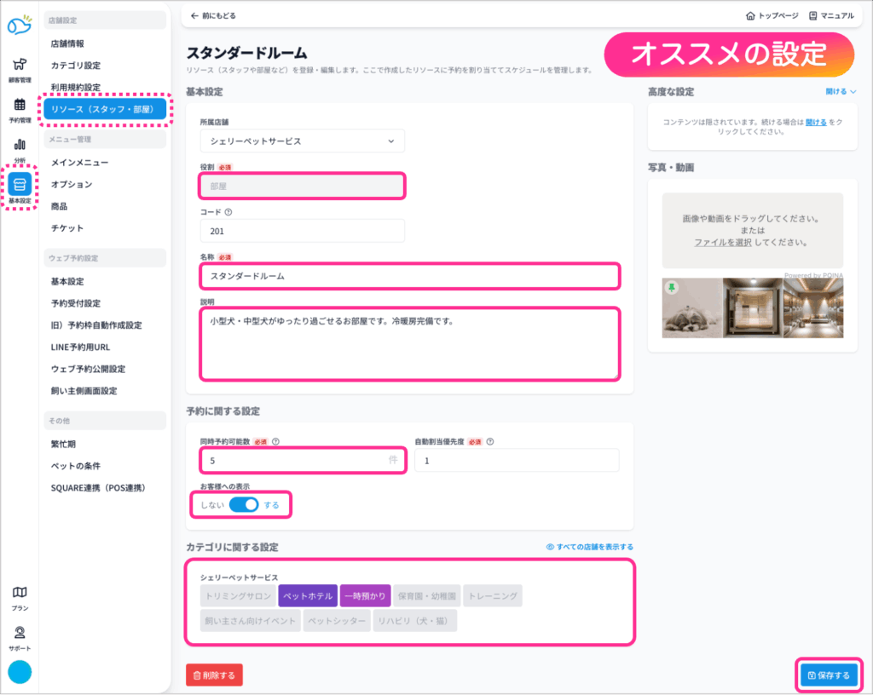Click the red 削除する button
Screen dimensions: 873x695
pos(214,675)
